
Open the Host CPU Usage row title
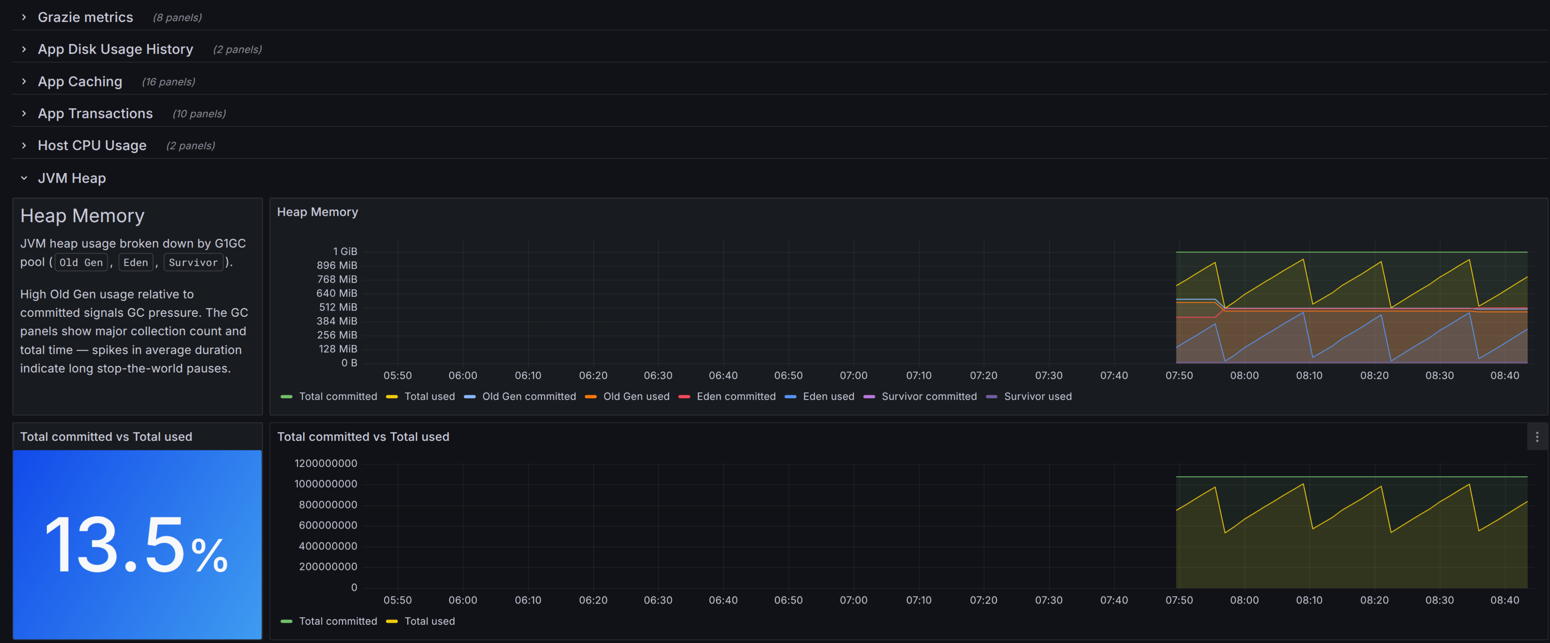click(92, 146)
